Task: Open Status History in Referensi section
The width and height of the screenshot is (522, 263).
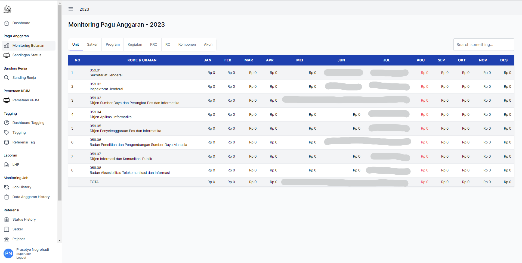Action: [x=24, y=220]
